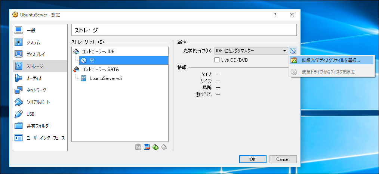The height and width of the screenshot is (174, 379).
Task: Open the シリアルポート (Serial Port) settings
Action: click(x=38, y=102)
